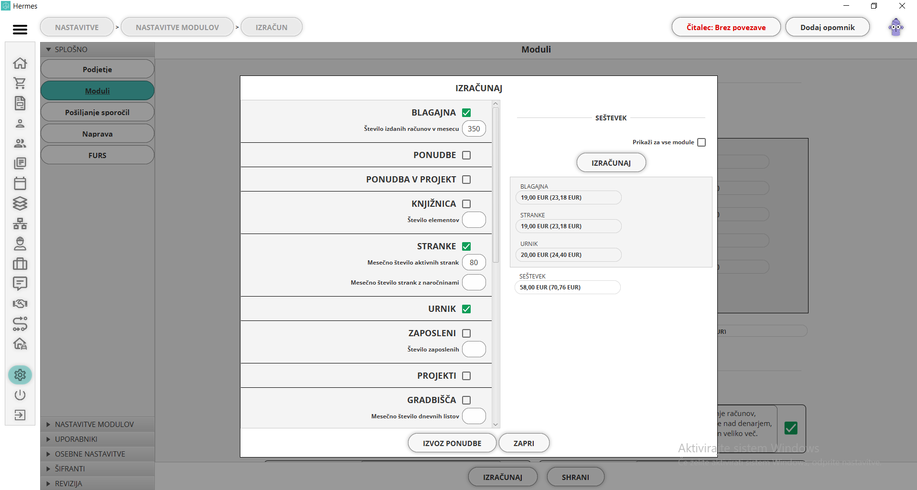Open the single person icon in sidebar

(20, 123)
